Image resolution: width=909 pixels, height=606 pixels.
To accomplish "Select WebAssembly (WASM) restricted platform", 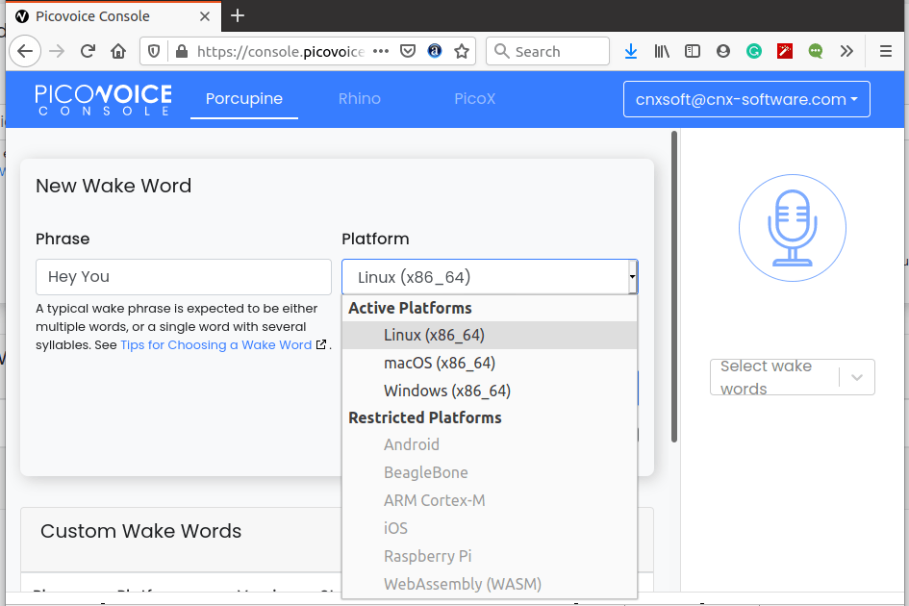I will click(490, 584).
